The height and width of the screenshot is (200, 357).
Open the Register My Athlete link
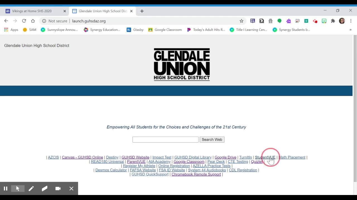pos(139,166)
